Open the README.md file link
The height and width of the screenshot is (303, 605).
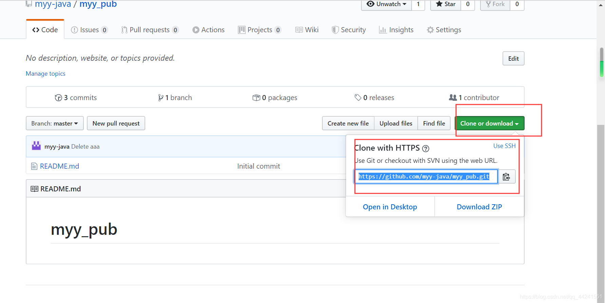coord(59,166)
